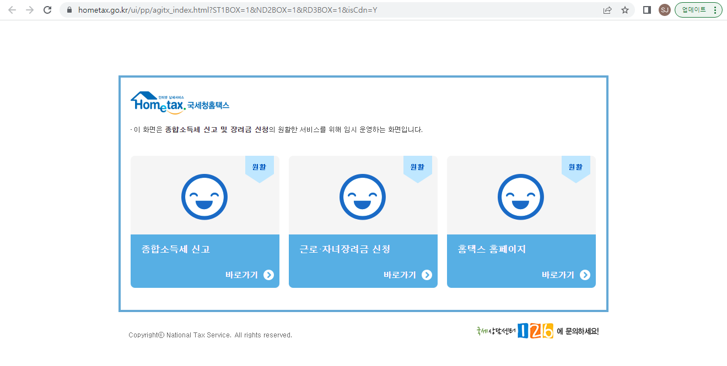Viewport: 727px width, 366px height.
Task: Click the National Tax Service copyright text
Action: (211, 335)
